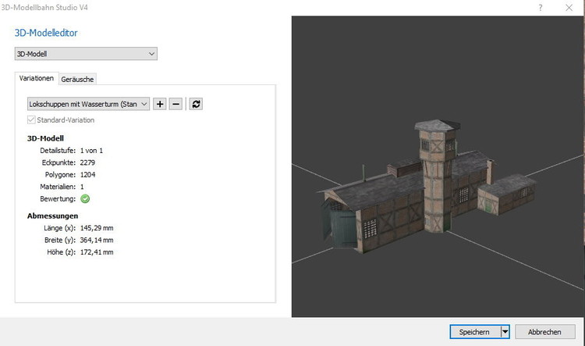This screenshot has height=346, width=585.
Task: Switch to the Geräusche tab
Action: point(77,79)
